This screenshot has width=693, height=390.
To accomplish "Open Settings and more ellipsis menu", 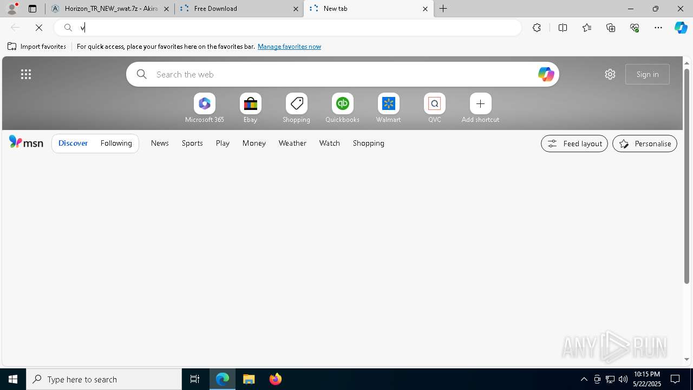I will point(658,28).
